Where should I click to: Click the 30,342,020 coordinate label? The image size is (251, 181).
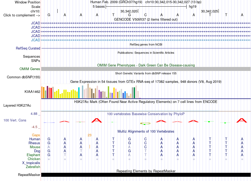(x=129, y=11)
